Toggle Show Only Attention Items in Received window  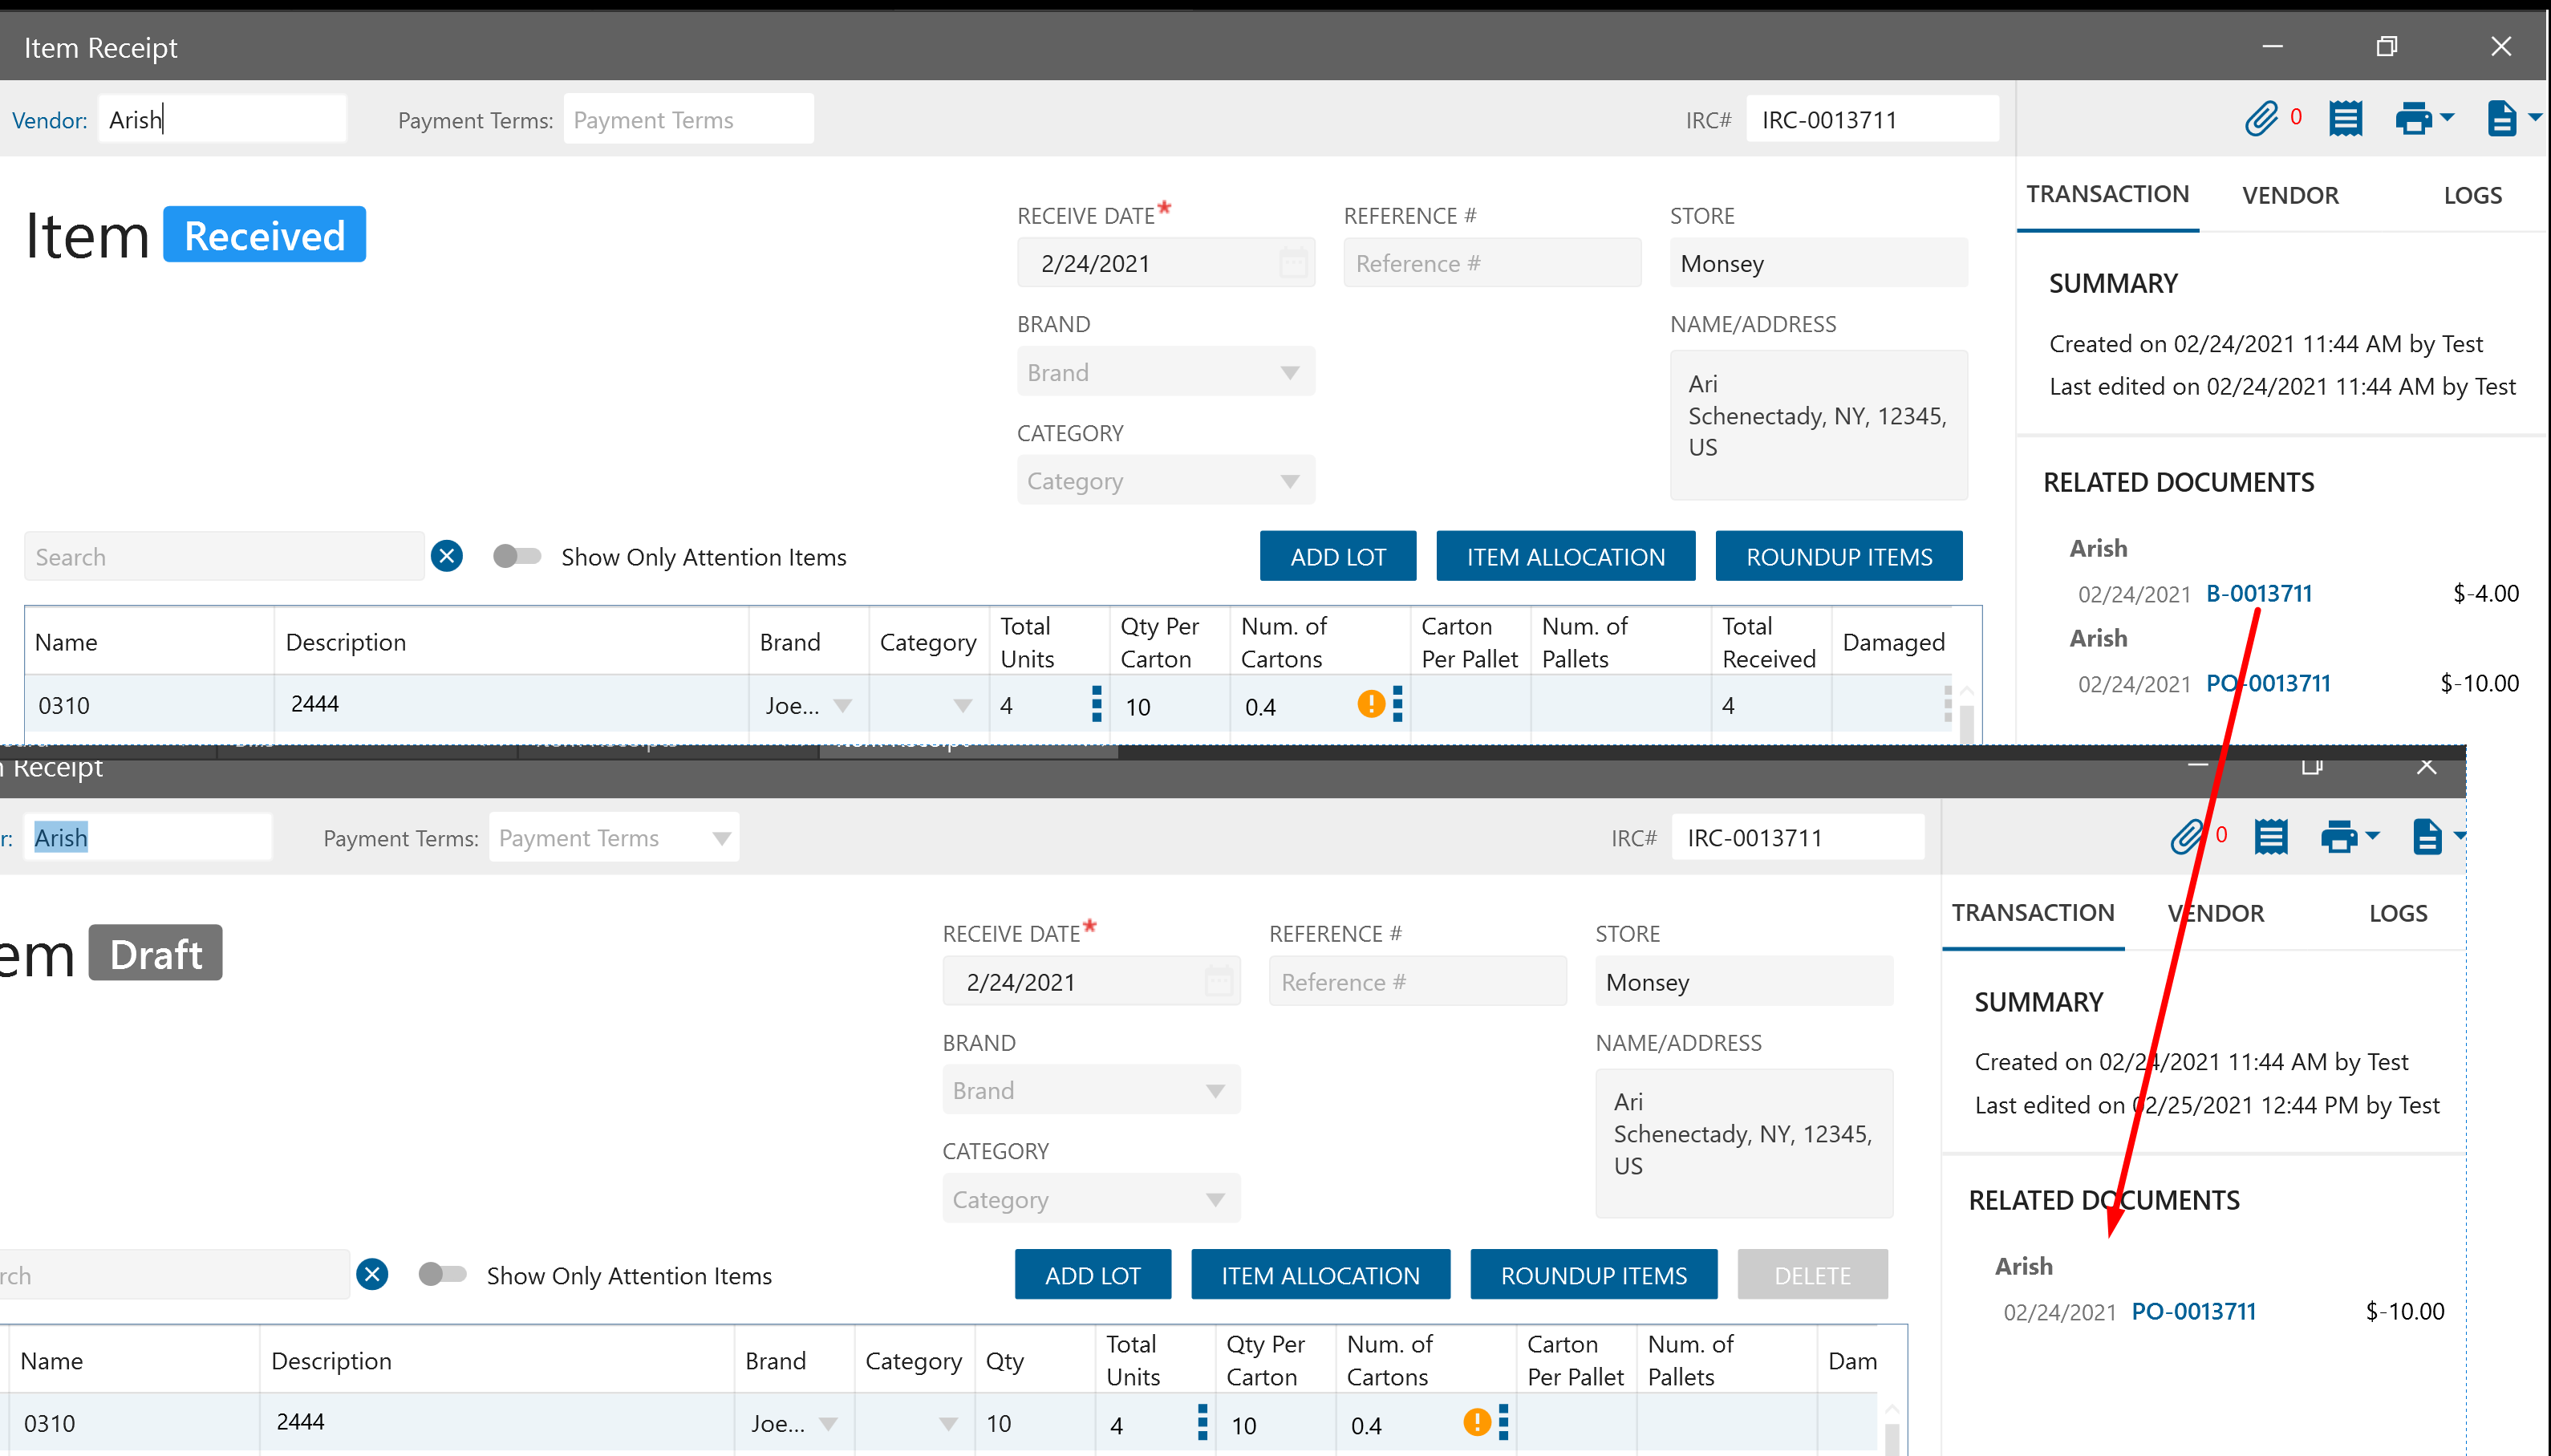point(517,556)
